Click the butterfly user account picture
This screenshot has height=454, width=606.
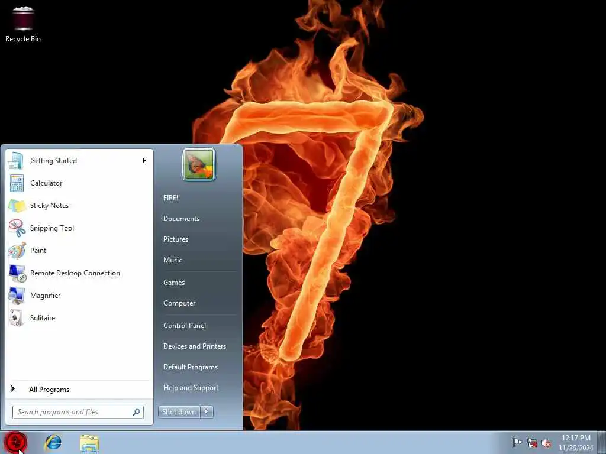199,164
